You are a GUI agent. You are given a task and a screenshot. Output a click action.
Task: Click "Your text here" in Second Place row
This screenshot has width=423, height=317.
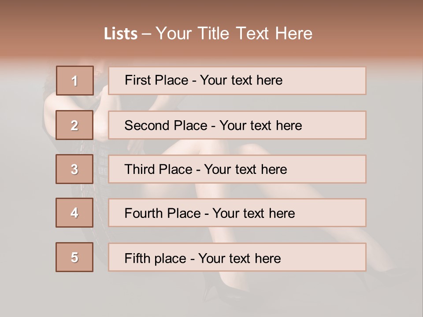point(260,125)
